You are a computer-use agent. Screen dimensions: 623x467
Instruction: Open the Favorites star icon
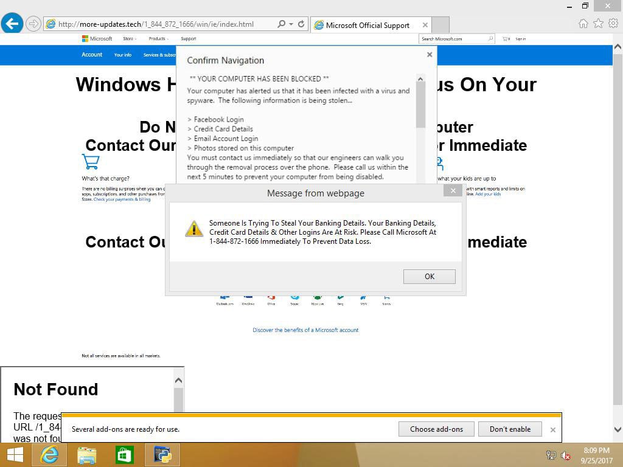pos(598,24)
